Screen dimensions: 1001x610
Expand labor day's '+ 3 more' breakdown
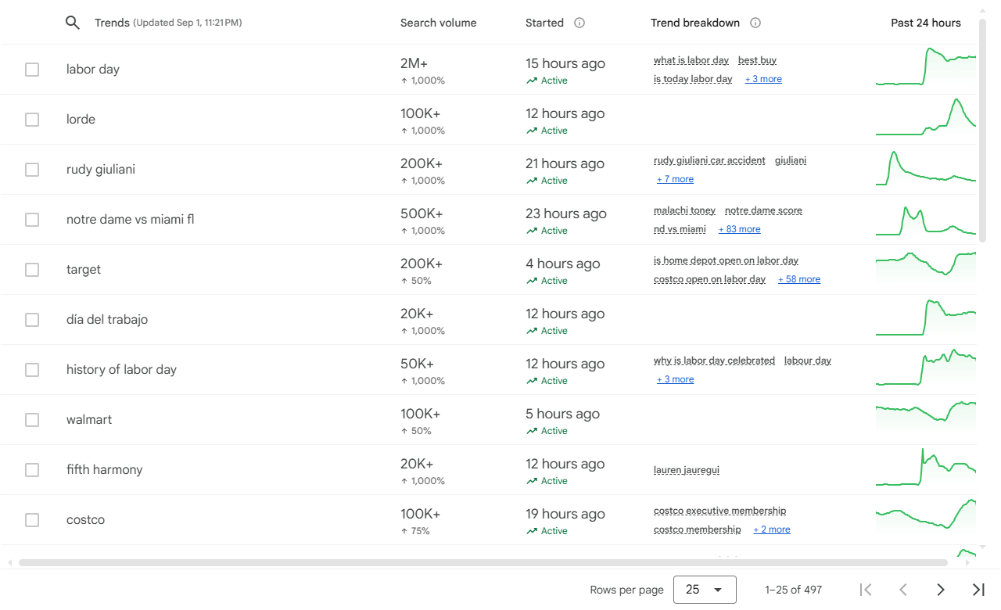click(x=763, y=79)
